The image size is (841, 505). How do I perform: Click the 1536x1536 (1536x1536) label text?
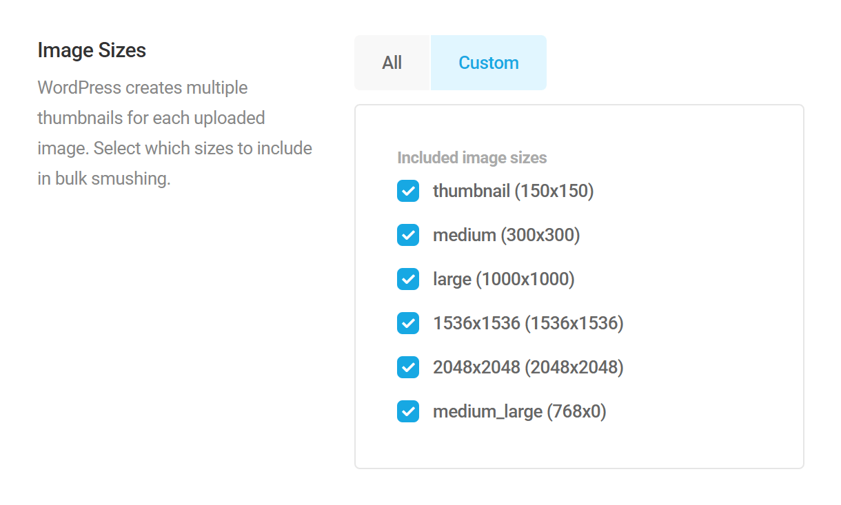point(528,323)
